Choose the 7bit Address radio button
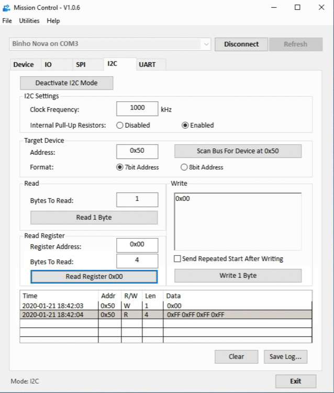The height and width of the screenshot is (393, 334). [x=119, y=167]
